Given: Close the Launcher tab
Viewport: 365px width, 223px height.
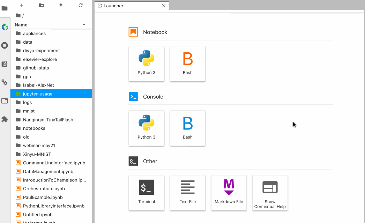Looking at the screenshot, I should [164, 6].
